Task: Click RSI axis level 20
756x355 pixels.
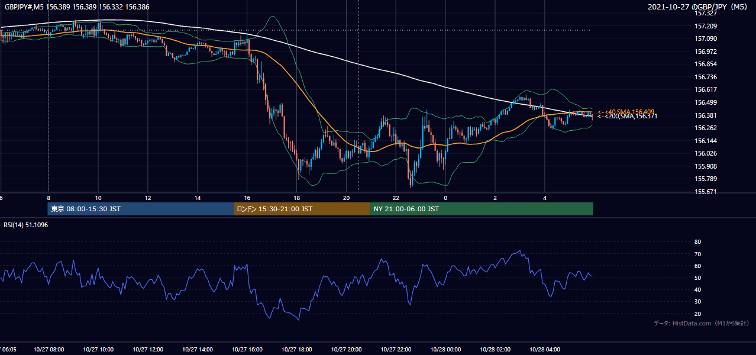Action: [x=698, y=314]
